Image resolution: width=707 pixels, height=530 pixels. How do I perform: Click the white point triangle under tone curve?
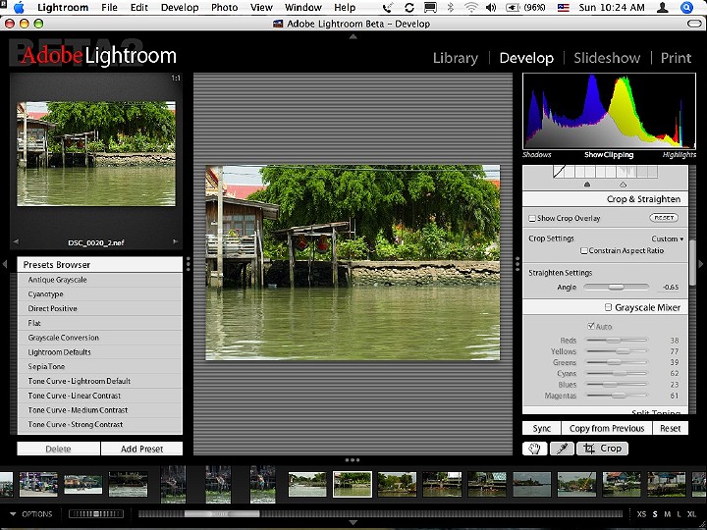click(624, 185)
